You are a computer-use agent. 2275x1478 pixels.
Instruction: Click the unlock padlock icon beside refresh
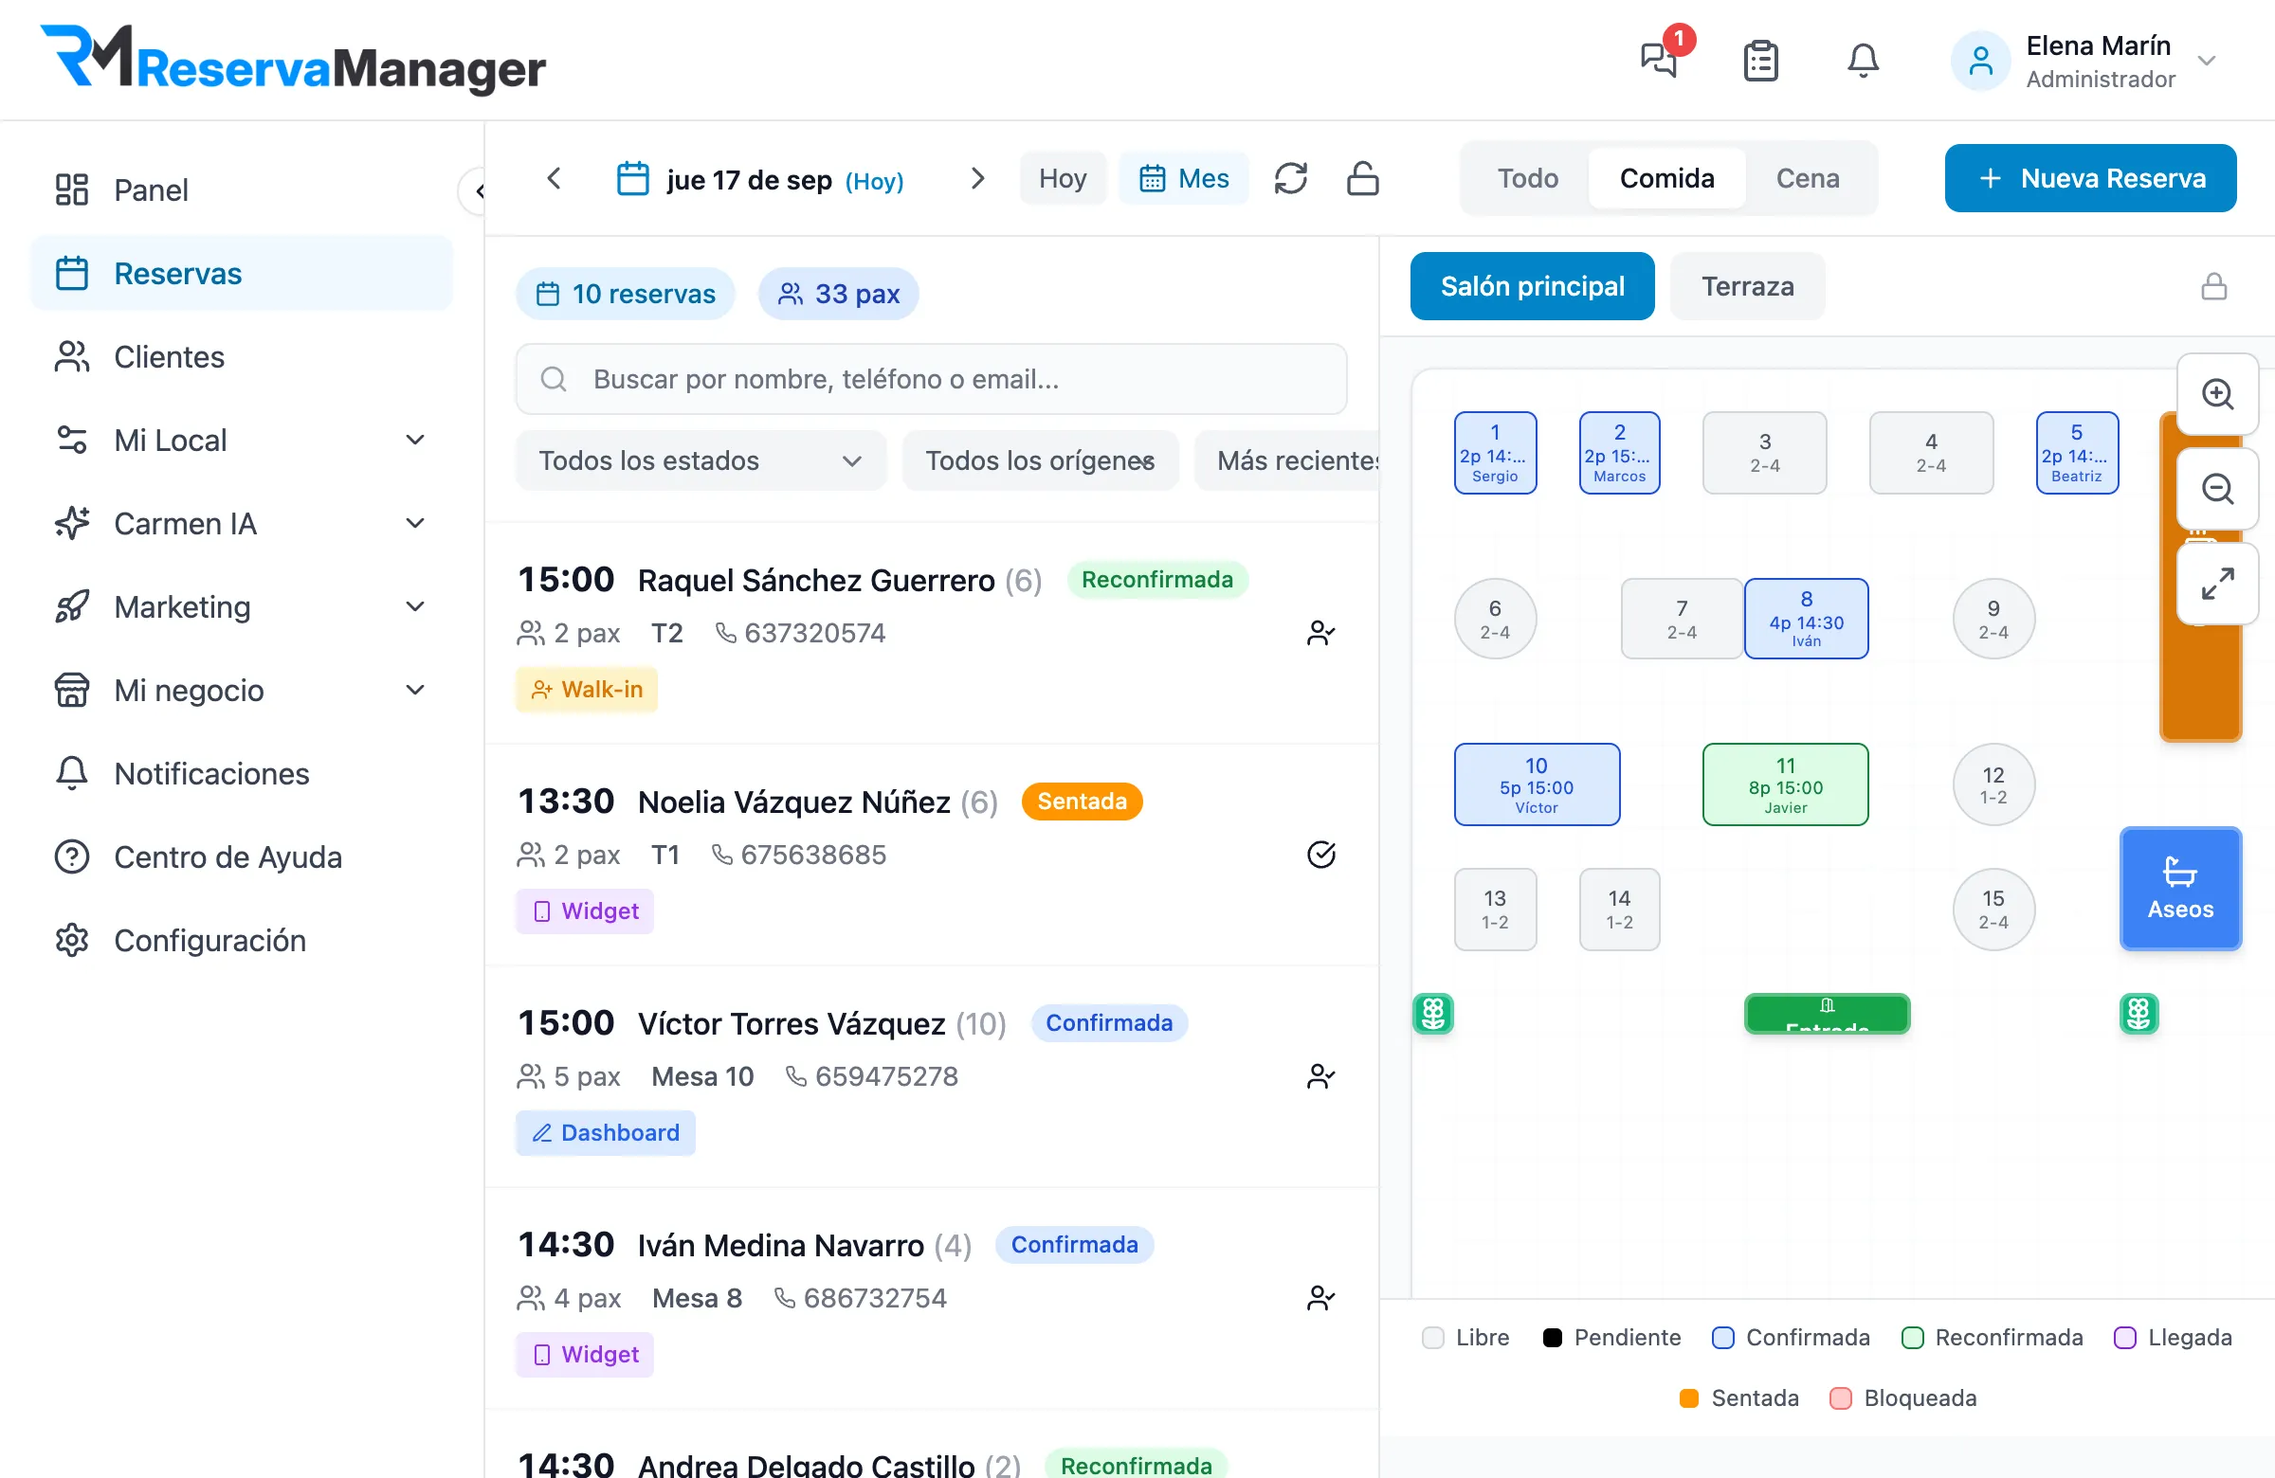[x=1363, y=178]
